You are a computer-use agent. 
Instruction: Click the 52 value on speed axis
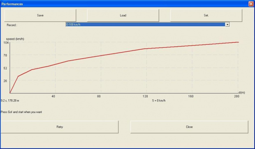[x=5, y=68]
